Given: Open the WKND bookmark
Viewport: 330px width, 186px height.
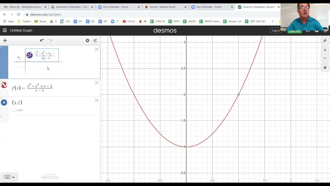Looking at the screenshot, I should (x=189, y=21).
